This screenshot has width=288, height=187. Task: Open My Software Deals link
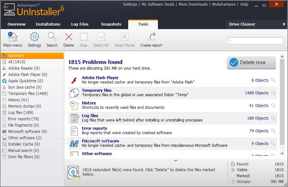coord(158,4)
